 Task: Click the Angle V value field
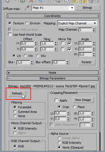(85, 49)
